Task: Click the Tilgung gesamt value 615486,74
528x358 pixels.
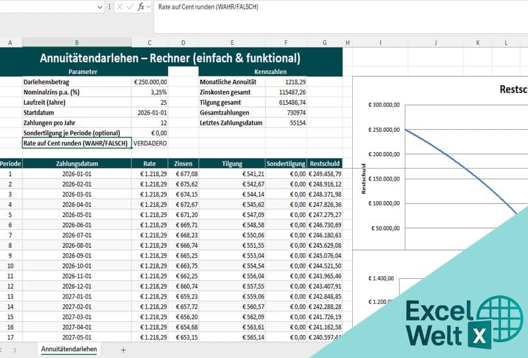Action: 286,102
